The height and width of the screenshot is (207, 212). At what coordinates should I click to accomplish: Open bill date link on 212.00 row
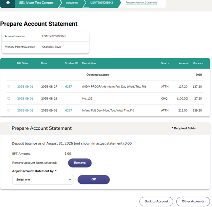pos(25,110)
